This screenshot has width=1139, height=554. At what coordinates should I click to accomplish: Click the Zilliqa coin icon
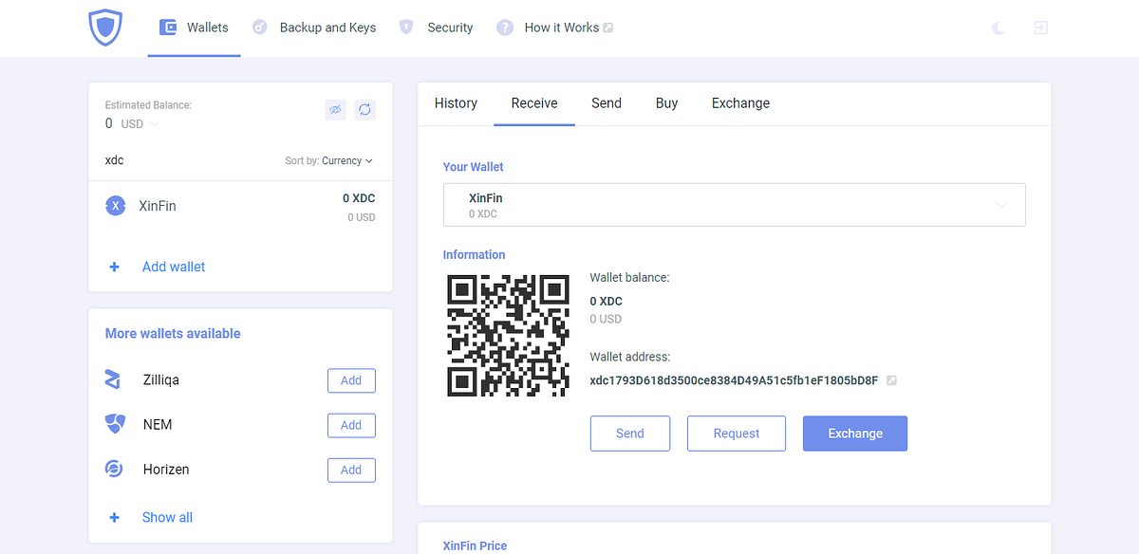(113, 379)
